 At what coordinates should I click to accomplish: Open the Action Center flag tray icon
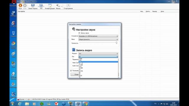point(162,104)
